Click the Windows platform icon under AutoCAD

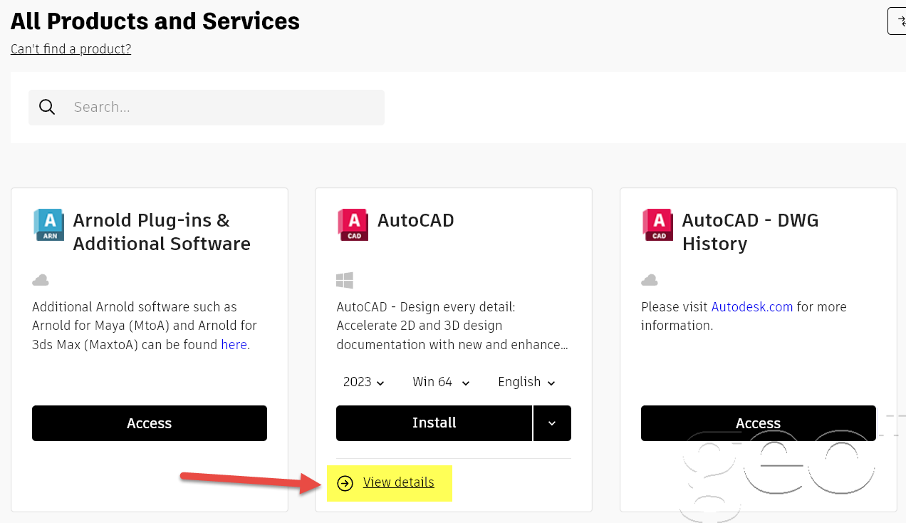pos(345,280)
